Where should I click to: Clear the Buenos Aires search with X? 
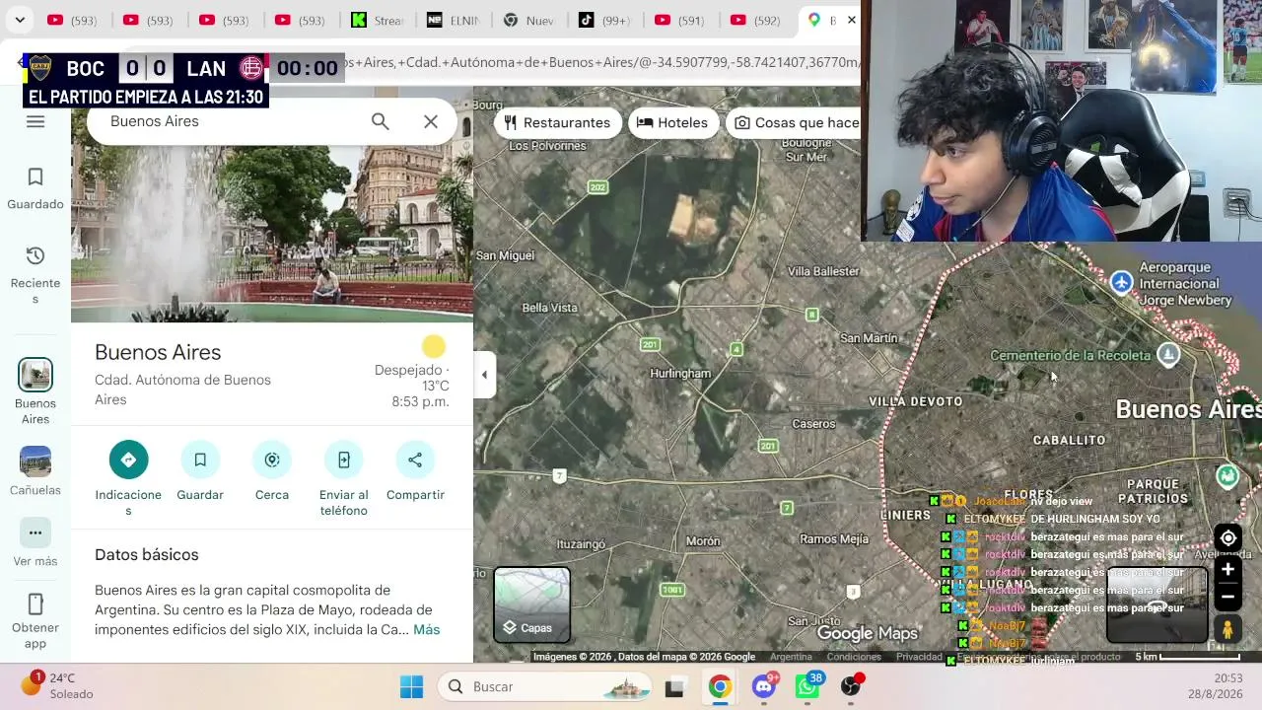coord(431,121)
